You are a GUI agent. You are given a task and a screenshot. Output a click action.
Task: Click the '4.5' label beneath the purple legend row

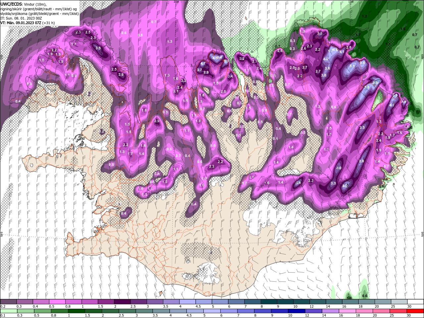(198, 306)
